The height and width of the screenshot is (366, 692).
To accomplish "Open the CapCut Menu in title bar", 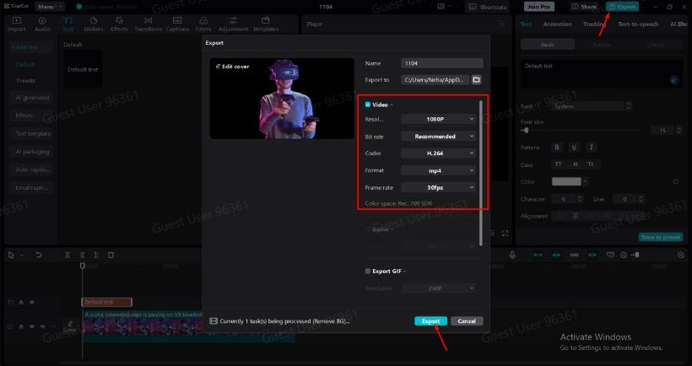I will click(x=47, y=6).
